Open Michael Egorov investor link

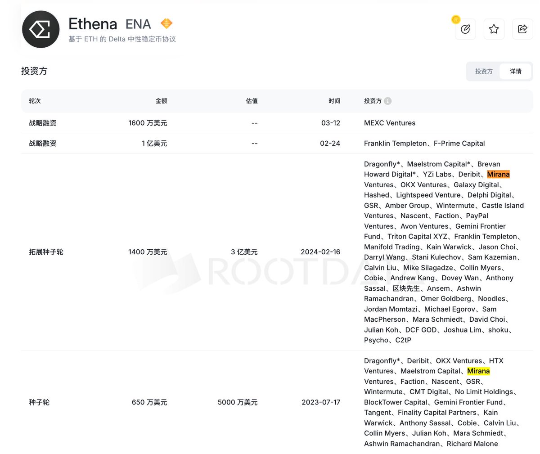click(450, 309)
